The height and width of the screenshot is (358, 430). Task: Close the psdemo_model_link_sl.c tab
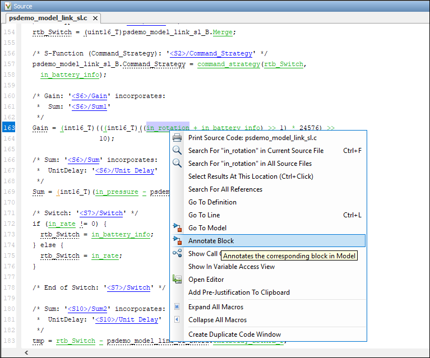[95, 18]
